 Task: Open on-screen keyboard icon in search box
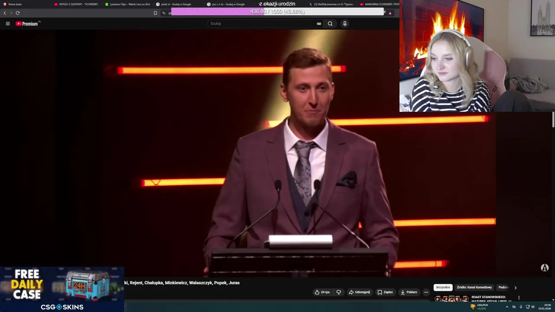point(319,23)
